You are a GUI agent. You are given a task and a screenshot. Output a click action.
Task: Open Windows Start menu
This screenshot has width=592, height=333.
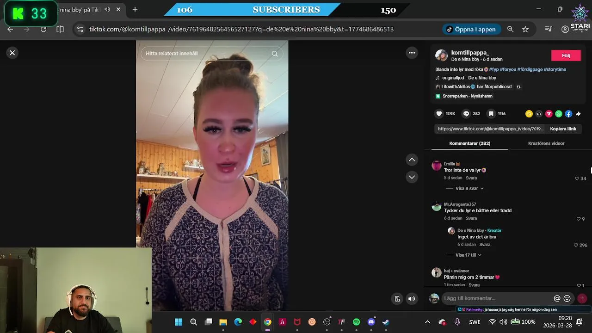tap(179, 322)
